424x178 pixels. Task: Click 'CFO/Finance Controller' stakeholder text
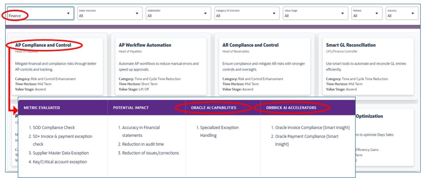342,52
